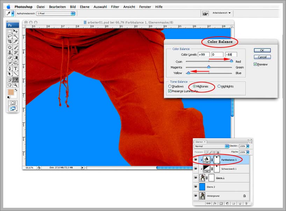Screen dimensions: 286x211
Task: Select the Smudge tool
Action: pos(10,63)
